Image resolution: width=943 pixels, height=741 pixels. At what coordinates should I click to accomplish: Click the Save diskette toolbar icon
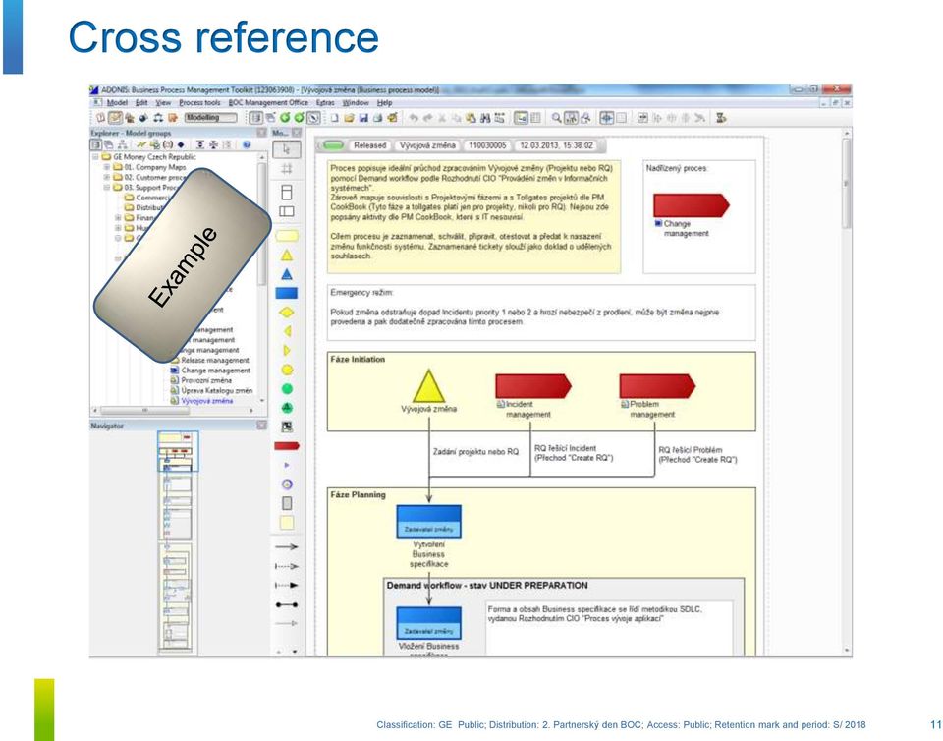pos(363,118)
